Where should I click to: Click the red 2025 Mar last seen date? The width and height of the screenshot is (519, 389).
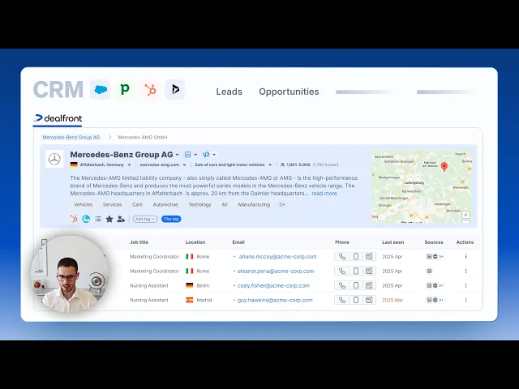coord(392,301)
